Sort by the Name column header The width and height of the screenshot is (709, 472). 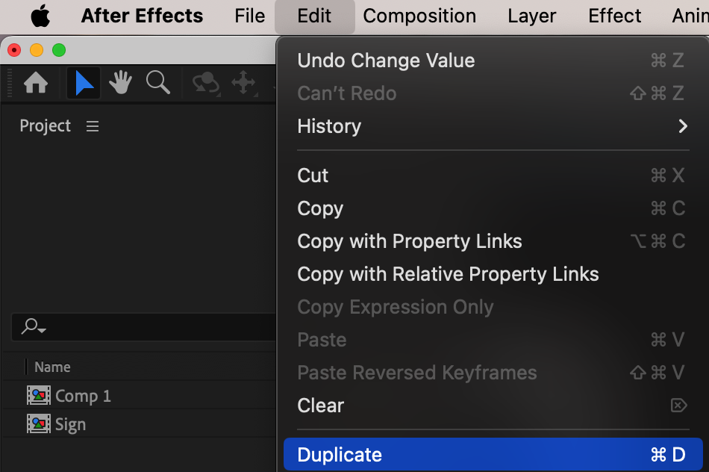(x=52, y=367)
